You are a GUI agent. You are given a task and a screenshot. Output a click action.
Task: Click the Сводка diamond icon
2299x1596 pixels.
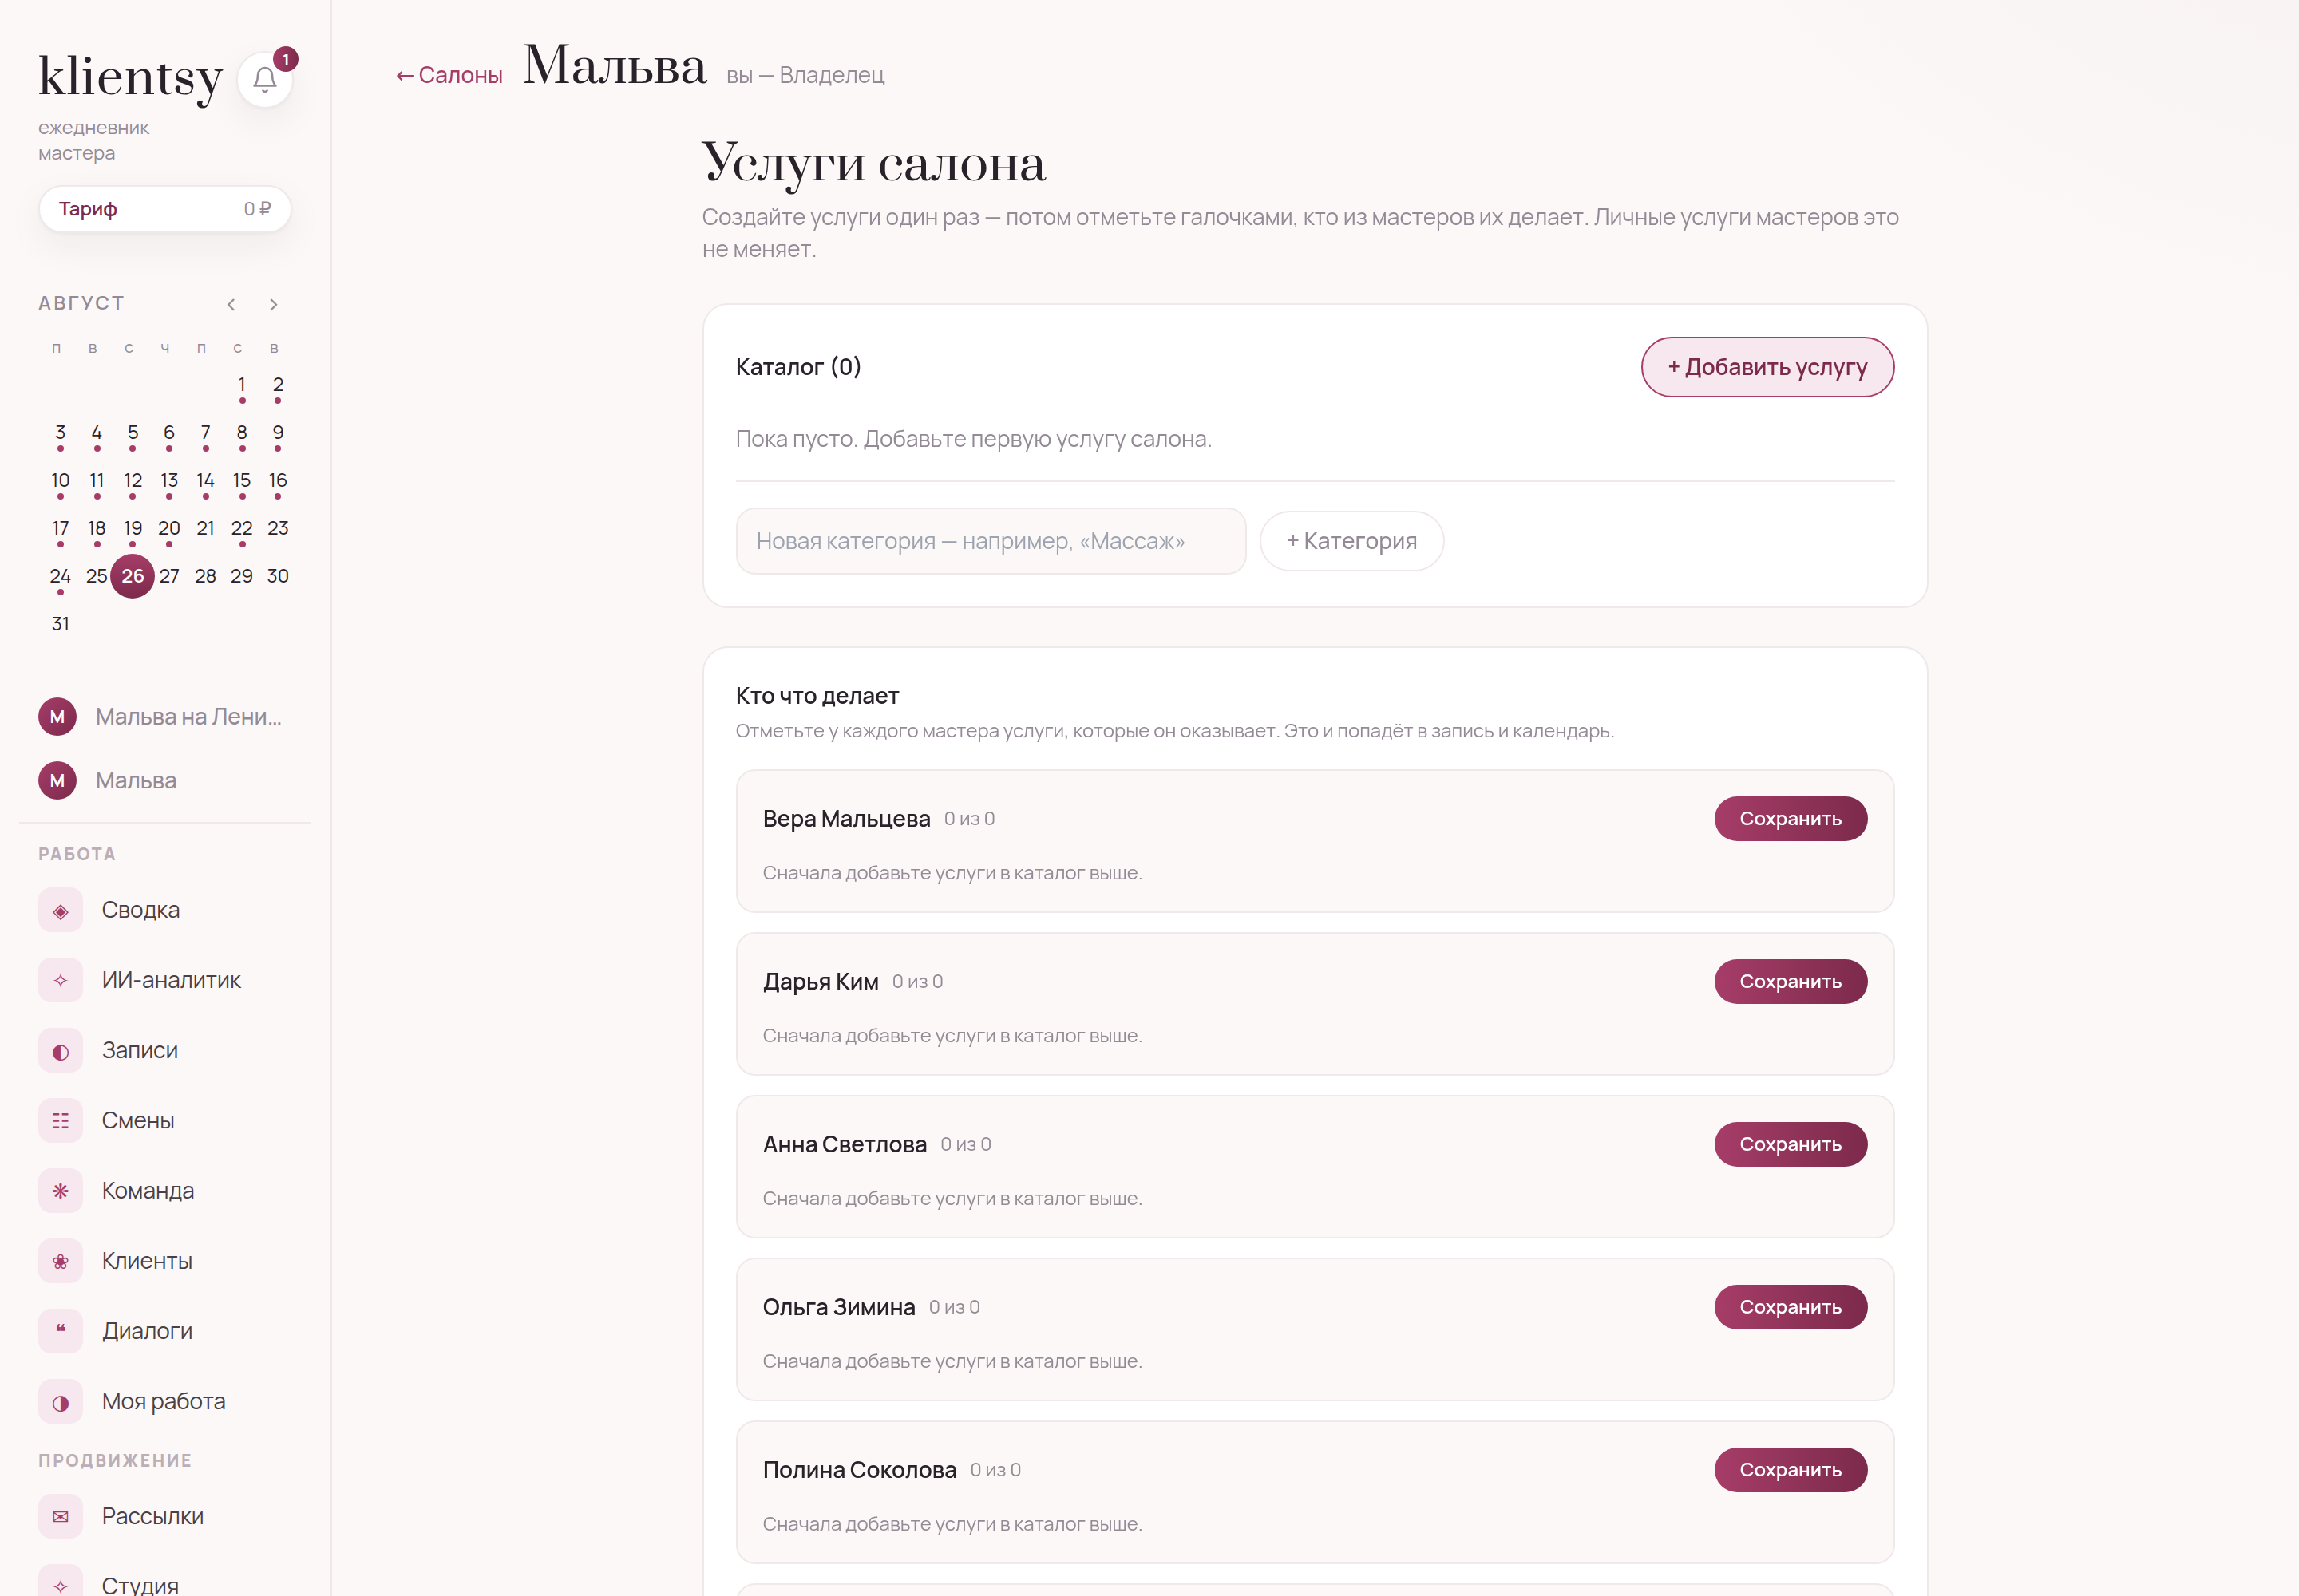click(61, 910)
